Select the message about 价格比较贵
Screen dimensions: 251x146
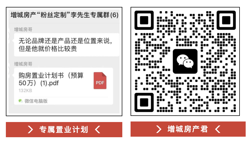(x=67, y=45)
